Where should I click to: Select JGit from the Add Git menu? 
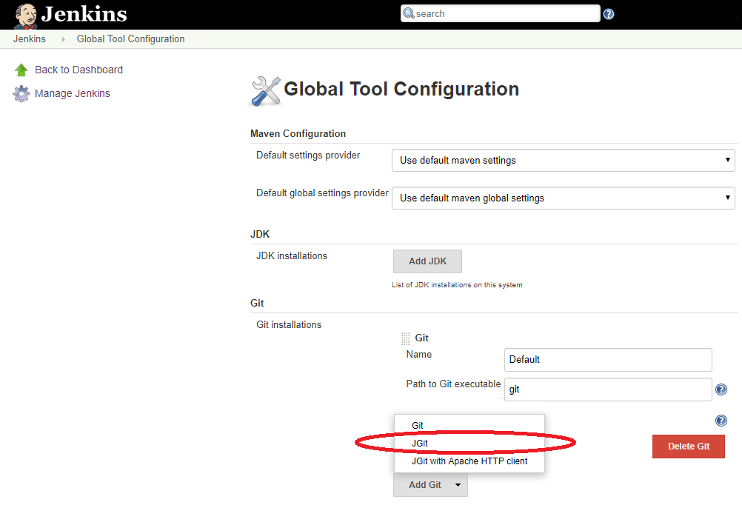469,443
